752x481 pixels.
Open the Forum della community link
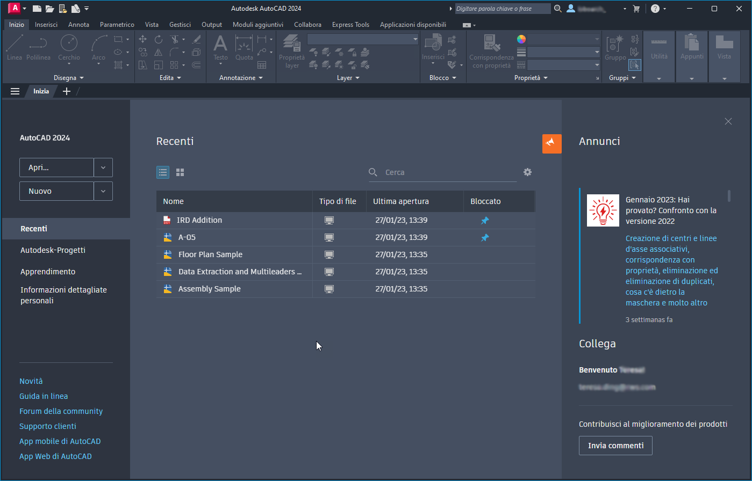[61, 411]
